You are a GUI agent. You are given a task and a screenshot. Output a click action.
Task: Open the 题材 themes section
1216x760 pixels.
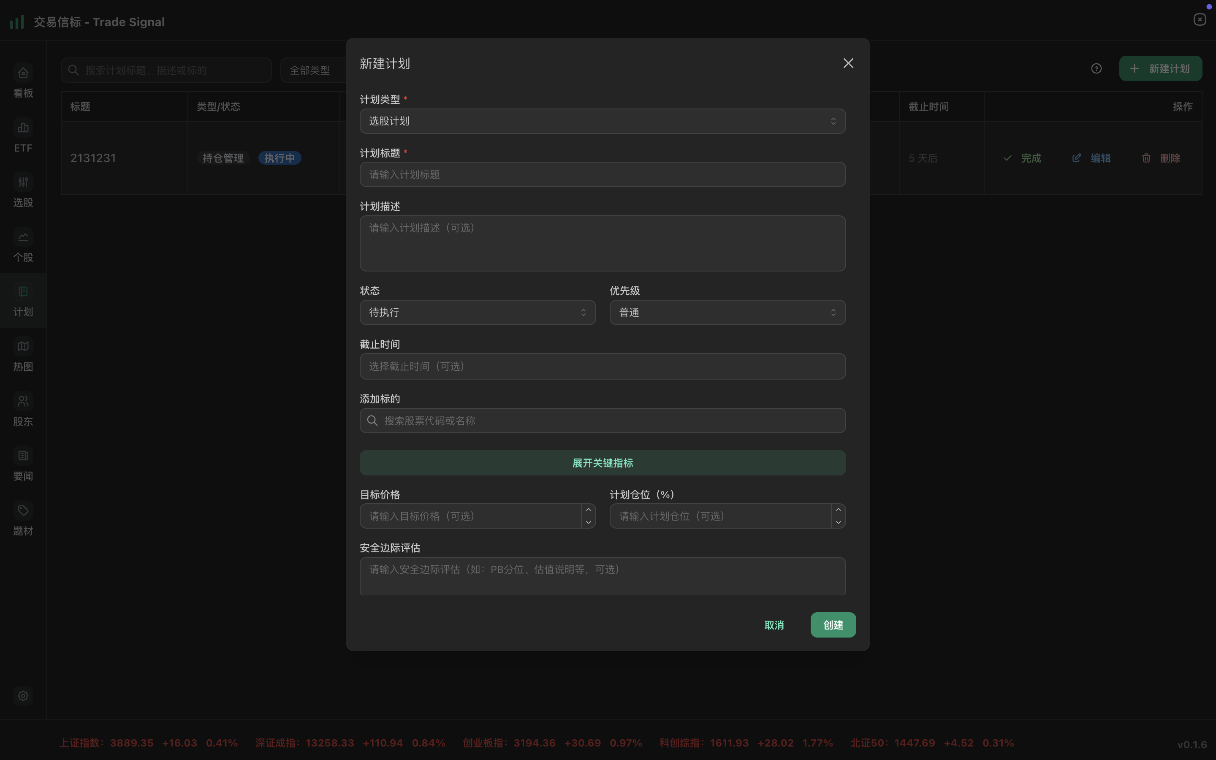tap(23, 519)
